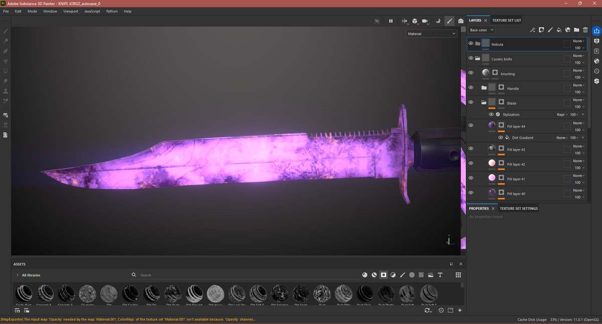
Task: Click the Fill layer 44 purple material thumbnail
Action: point(492,125)
